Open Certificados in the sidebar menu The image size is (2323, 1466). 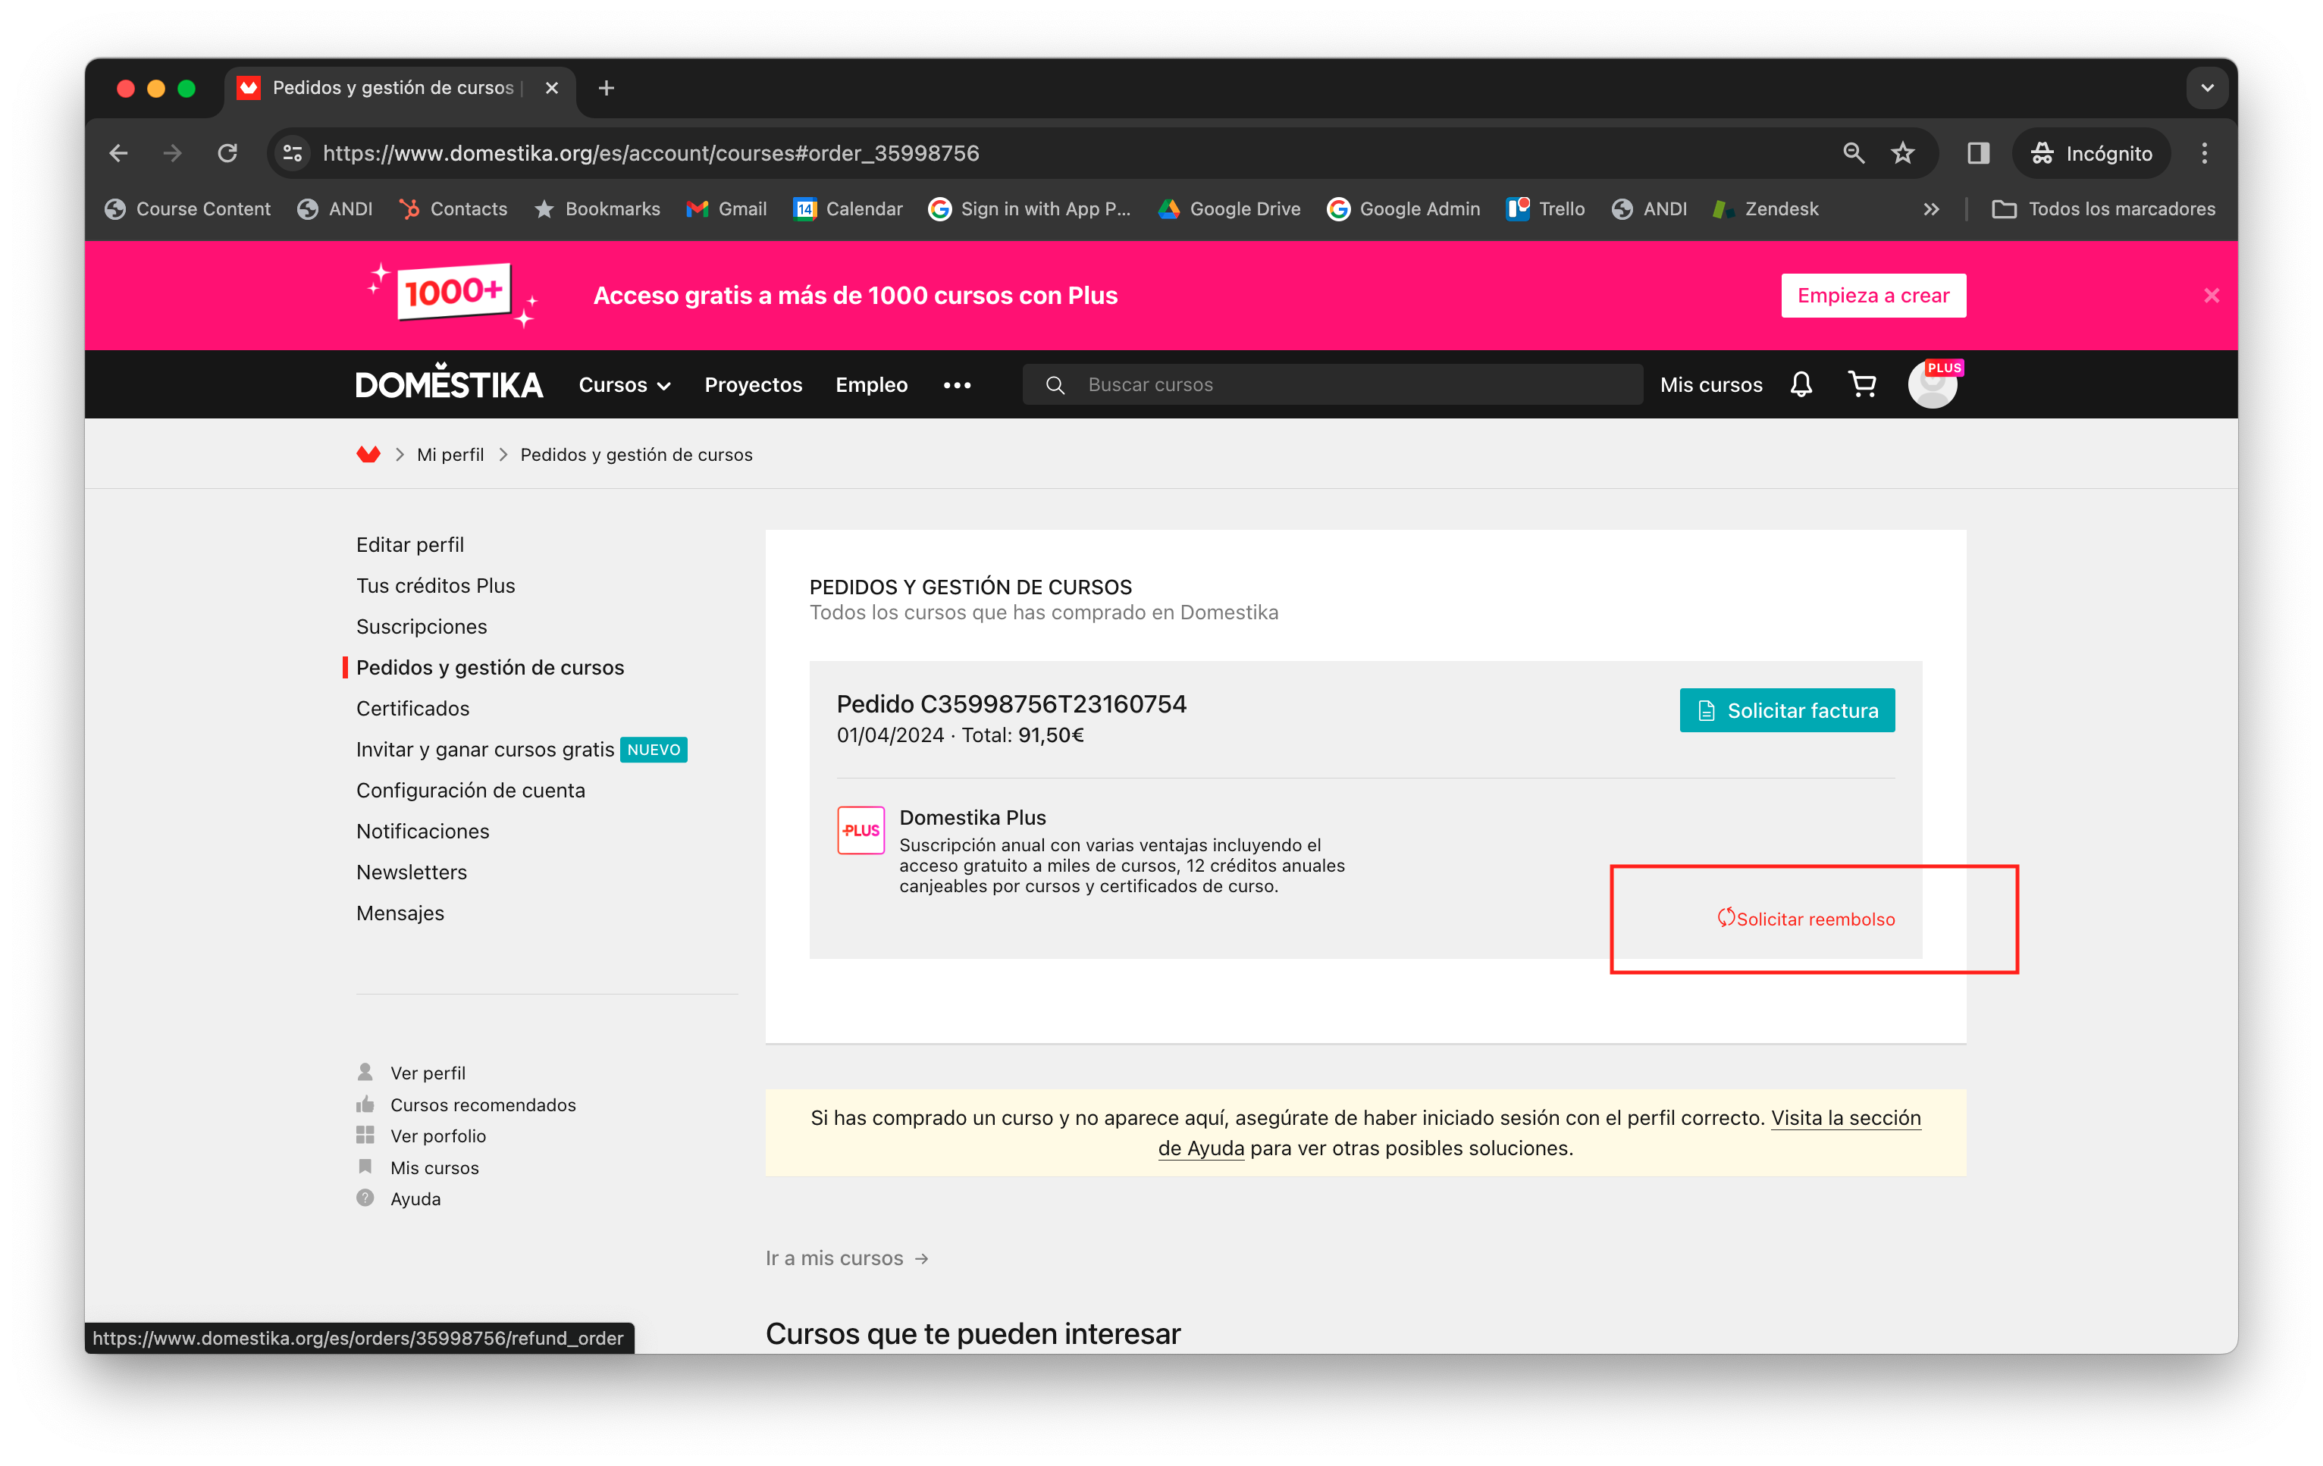[413, 709]
